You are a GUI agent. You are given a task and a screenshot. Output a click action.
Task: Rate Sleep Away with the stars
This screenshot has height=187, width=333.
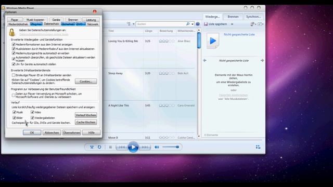coord(166,73)
